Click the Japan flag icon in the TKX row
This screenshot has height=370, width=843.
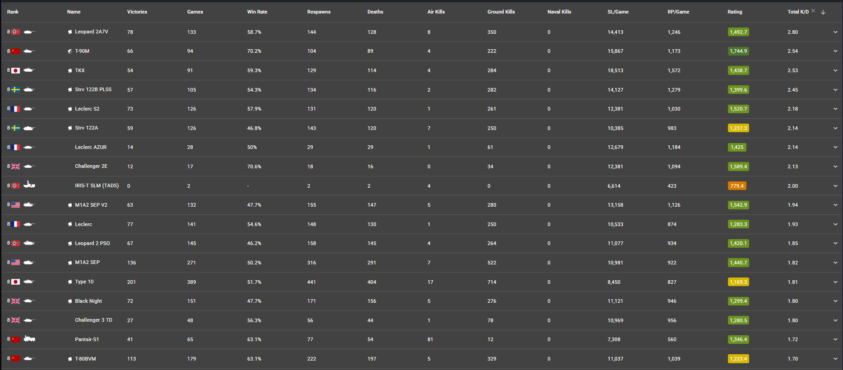16,70
